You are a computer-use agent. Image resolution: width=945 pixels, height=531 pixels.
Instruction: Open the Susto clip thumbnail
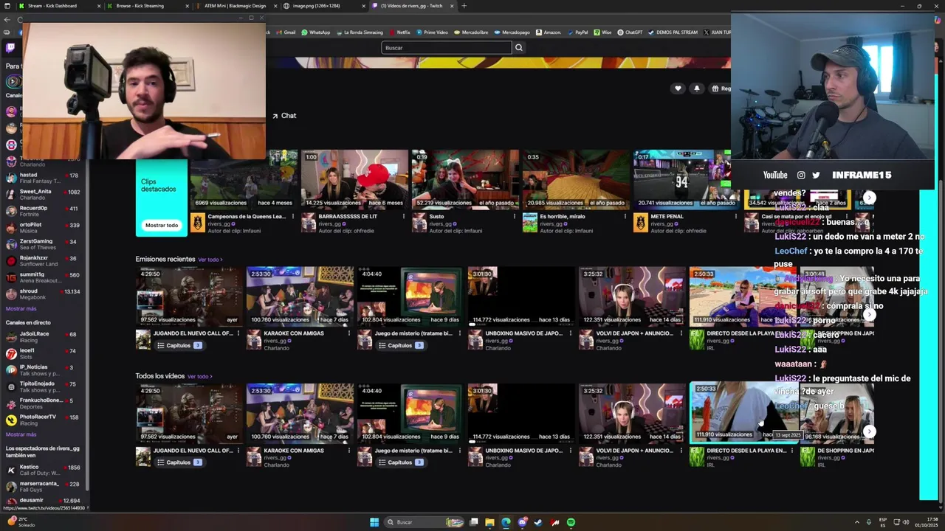click(465, 179)
